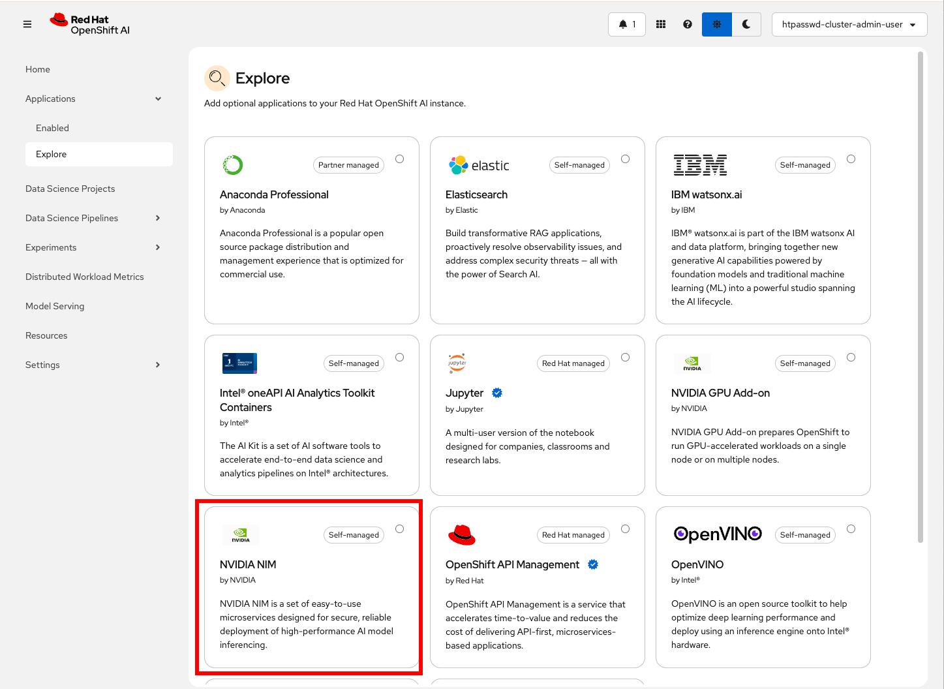Click the Anaconda green ring logo
Viewport: 944px width, 689px height.
coord(233,165)
